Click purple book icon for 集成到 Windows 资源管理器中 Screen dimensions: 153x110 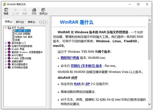(x=9, y=52)
